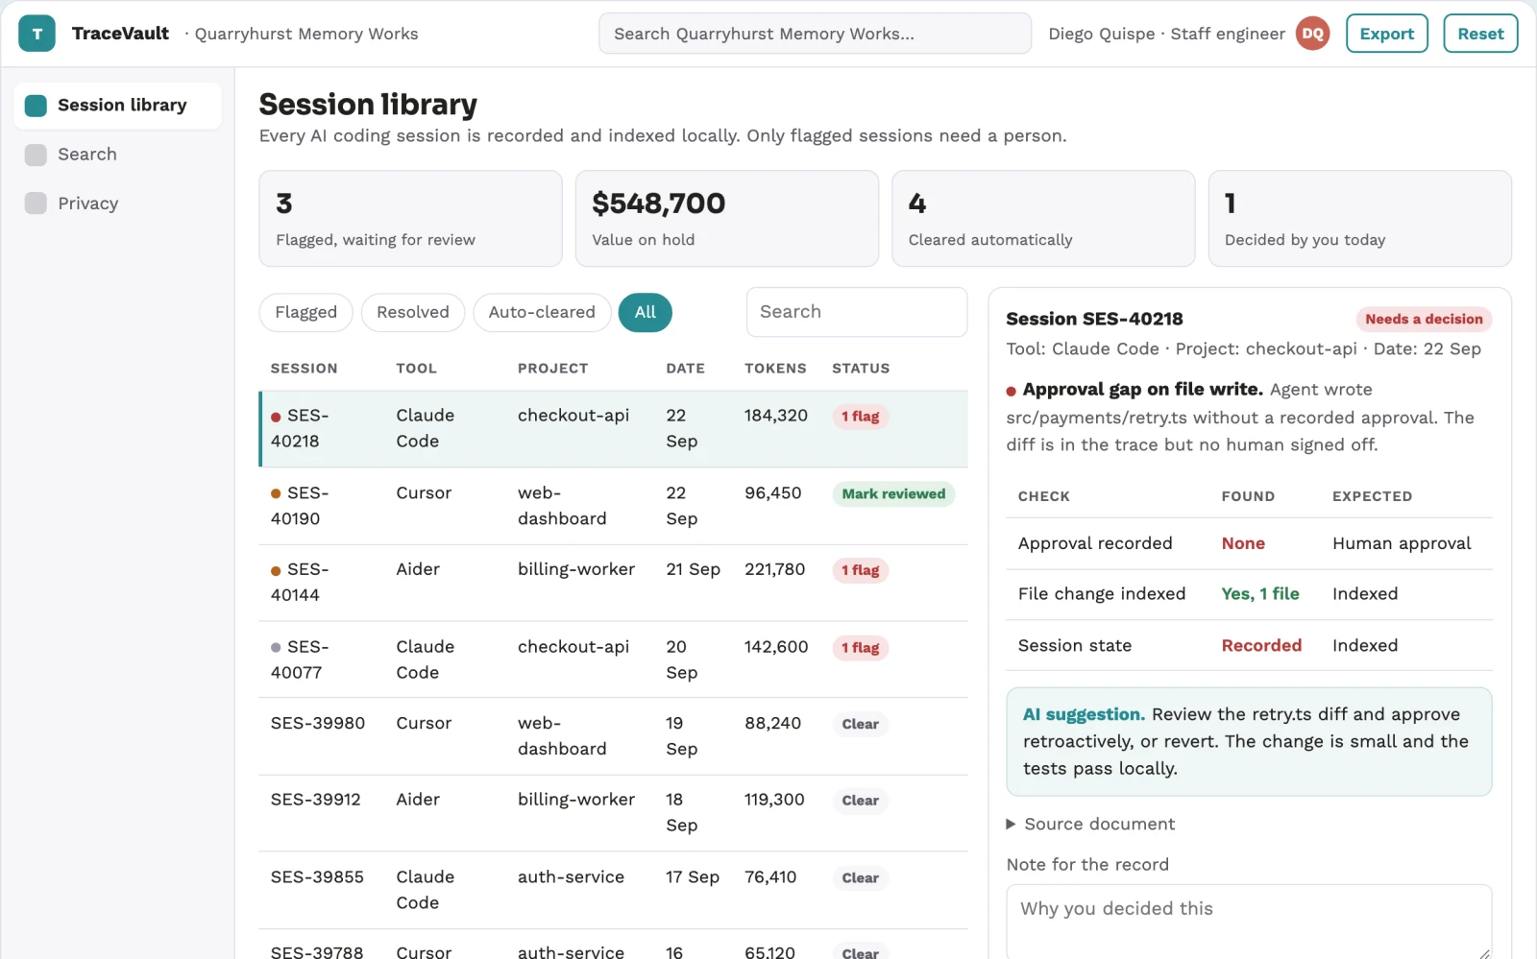Screen dimensions: 1537x959
Task: Click the DATE column header
Action: 685,369
